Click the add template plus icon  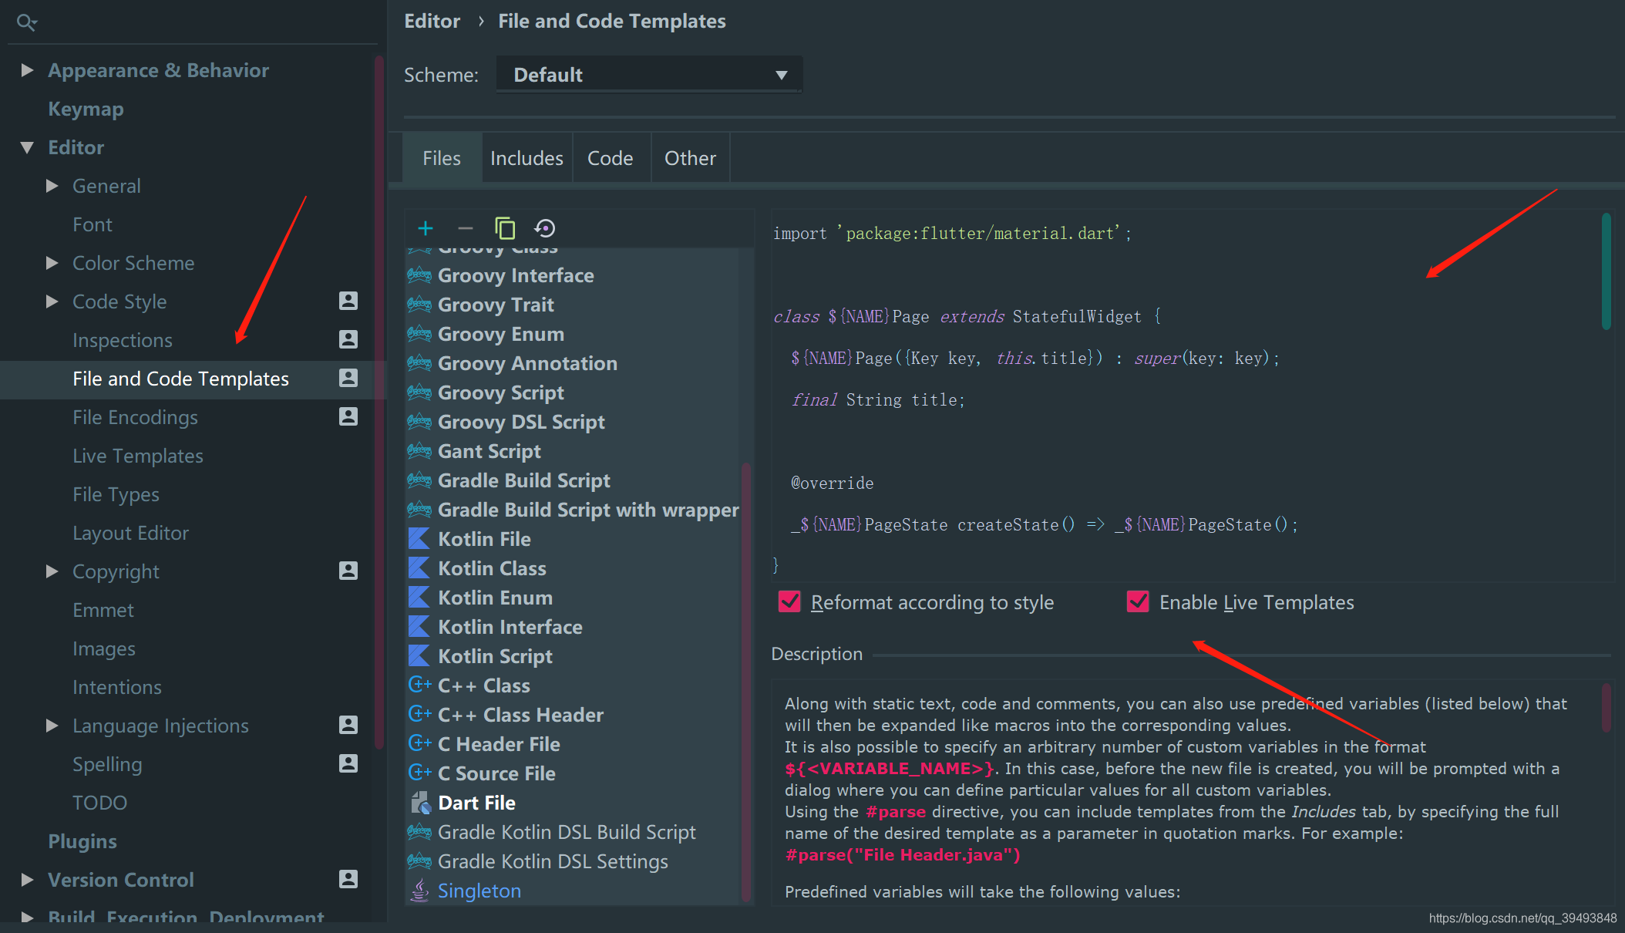click(x=426, y=228)
